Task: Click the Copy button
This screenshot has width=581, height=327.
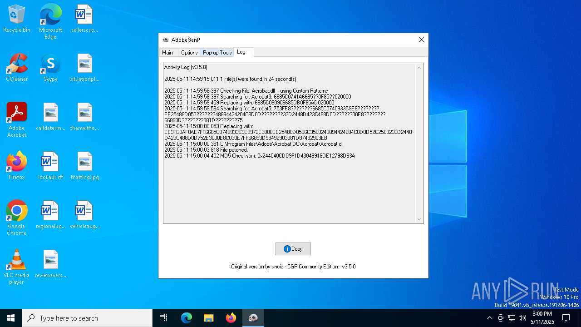Action: point(293,249)
